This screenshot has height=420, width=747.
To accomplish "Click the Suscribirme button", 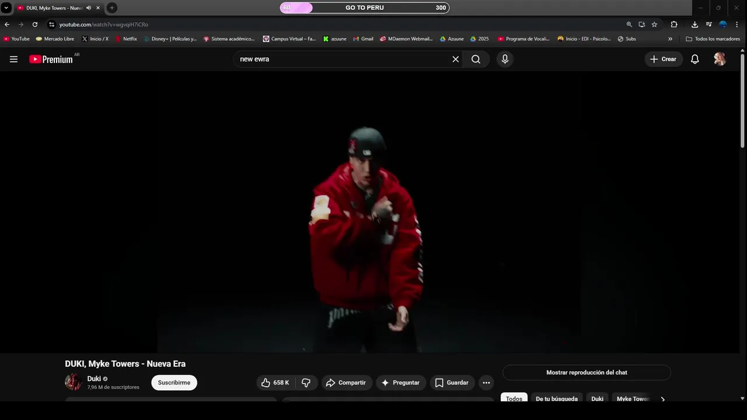I will pos(174,383).
